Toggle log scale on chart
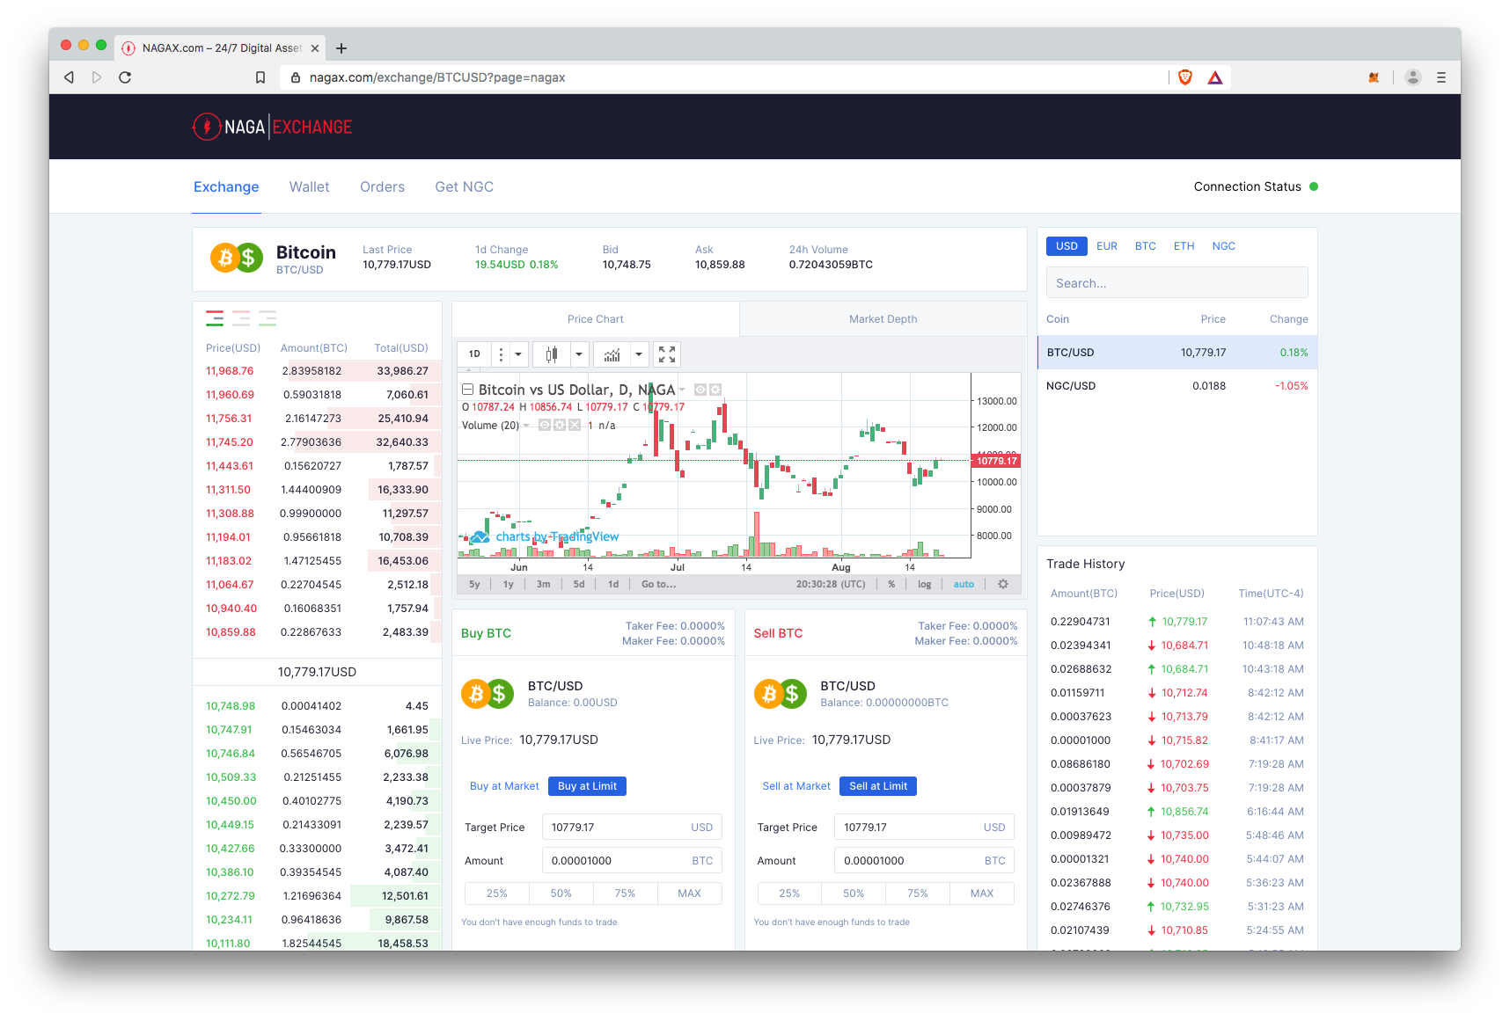 point(924,584)
